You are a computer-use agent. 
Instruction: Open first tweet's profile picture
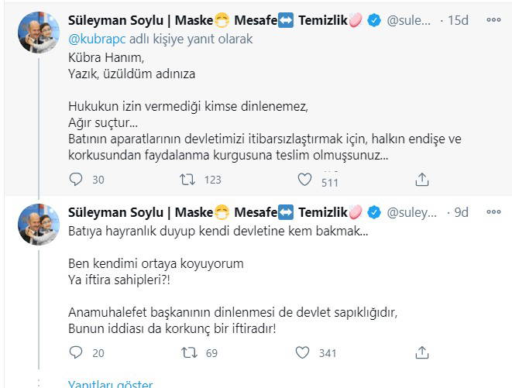pos(39,33)
